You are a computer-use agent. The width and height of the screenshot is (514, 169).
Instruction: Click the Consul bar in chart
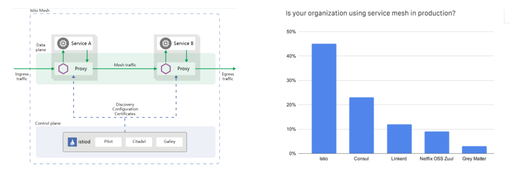(x=361, y=125)
